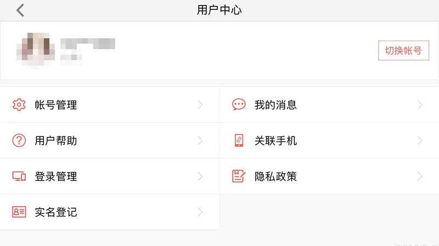Viewport: 439px width, 246px height.
Task: Expand the 我的消息 row chevron
Action: tap(420, 105)
